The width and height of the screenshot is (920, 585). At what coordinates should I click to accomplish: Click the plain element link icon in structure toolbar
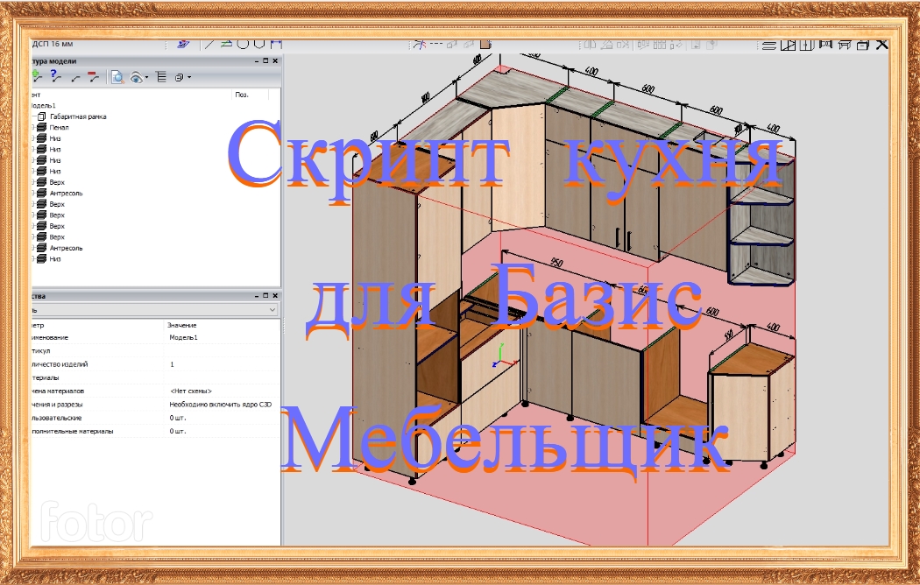(x=75, y=77)
